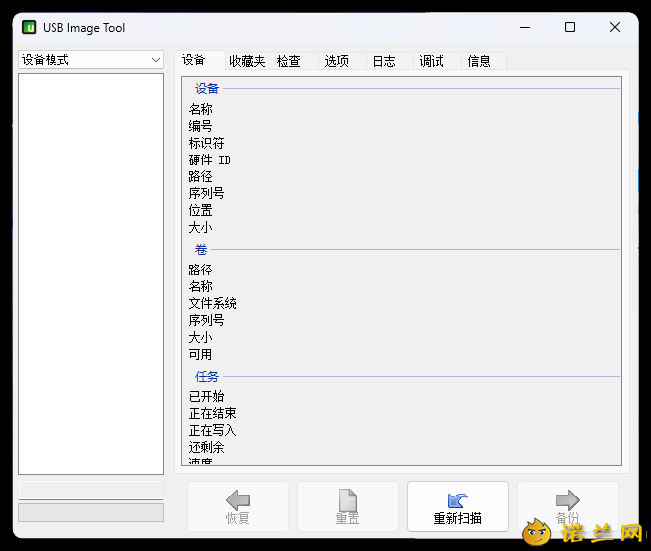Open the 设备模式 mode dropdown
This screenshot has height=551, width=651.
pyautogui.click(x=91, y=59)
